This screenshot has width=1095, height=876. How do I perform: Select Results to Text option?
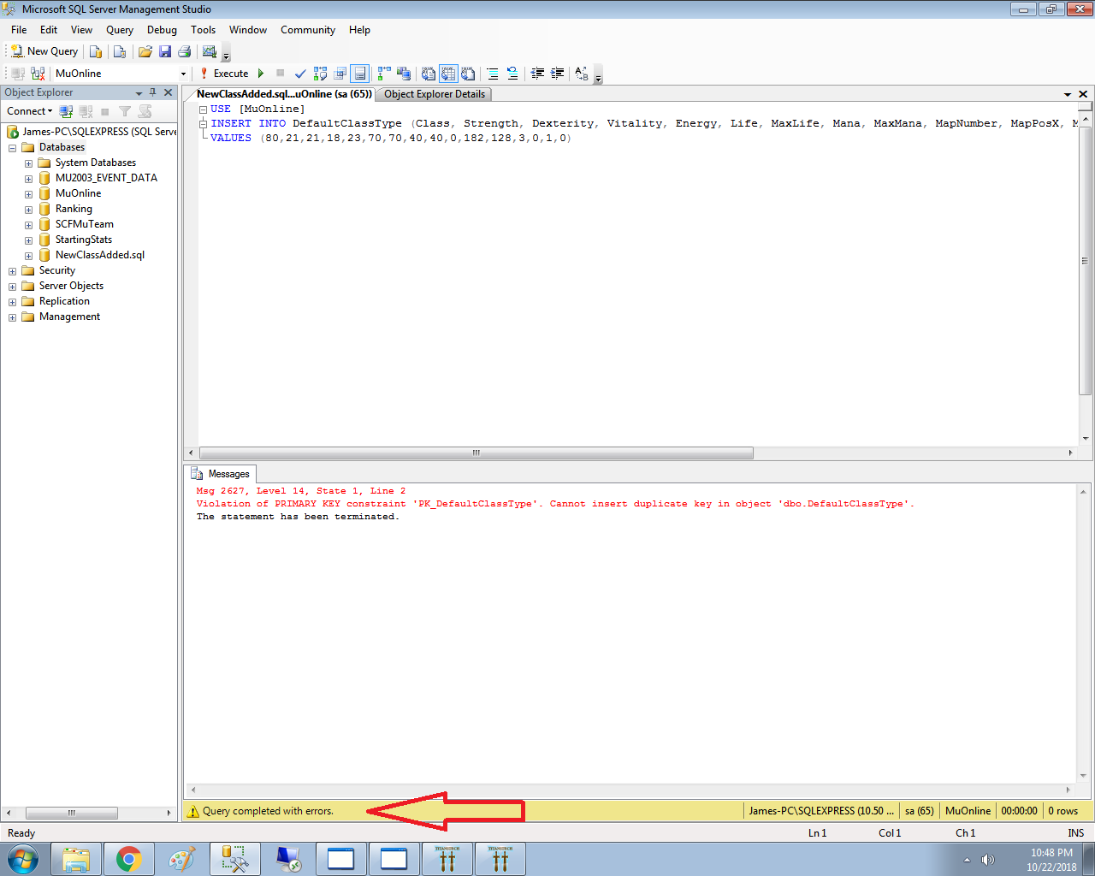pos(429,74)
